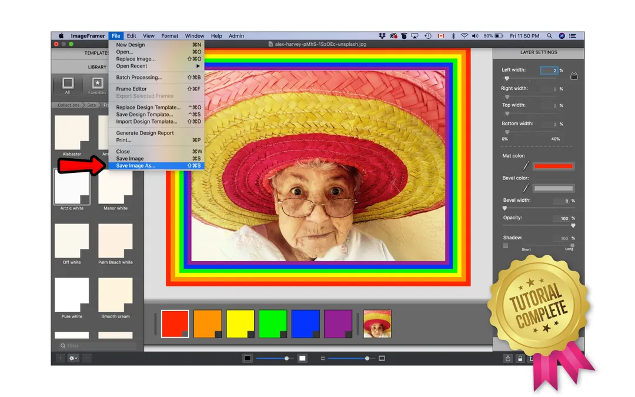Click the small zoom-out icon in the bottom bar
Image resolution: width=635 pixels, height=397 pixels.
click(322, 359)
